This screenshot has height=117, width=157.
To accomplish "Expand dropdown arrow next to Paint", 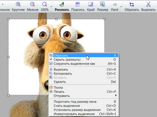I will [121, 7].
